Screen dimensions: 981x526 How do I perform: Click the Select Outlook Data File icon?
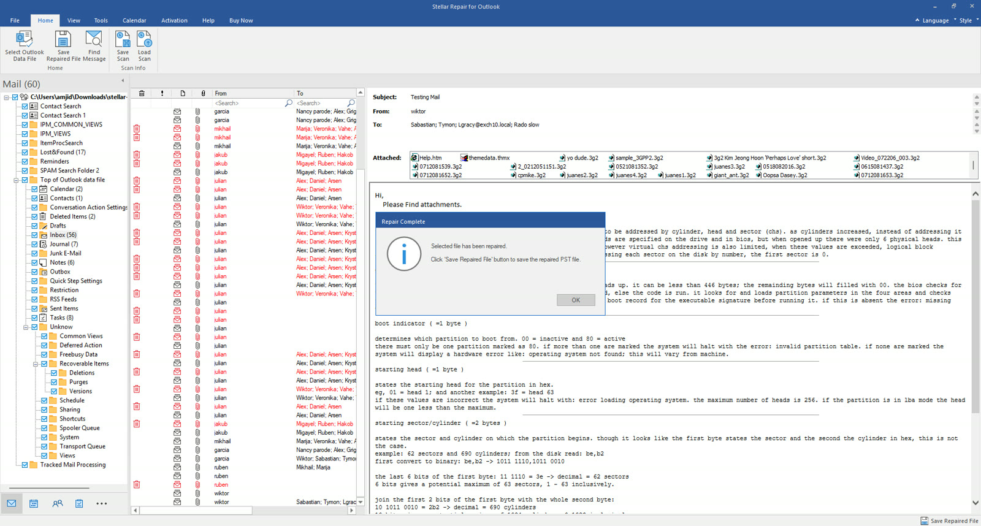click(25, 39)
